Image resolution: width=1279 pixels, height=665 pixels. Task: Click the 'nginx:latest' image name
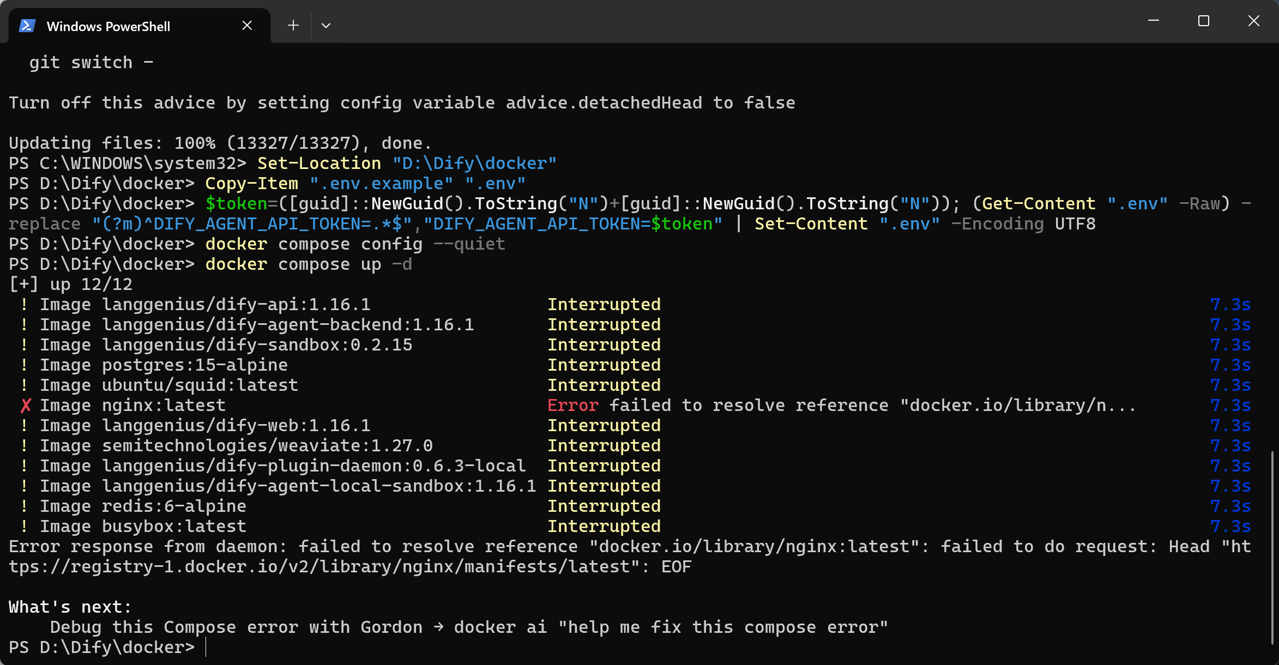(164, 406)
